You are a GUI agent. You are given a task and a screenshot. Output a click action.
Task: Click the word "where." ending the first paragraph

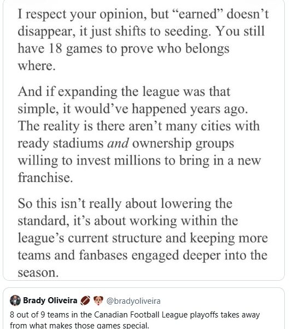[x=37, y=66]
